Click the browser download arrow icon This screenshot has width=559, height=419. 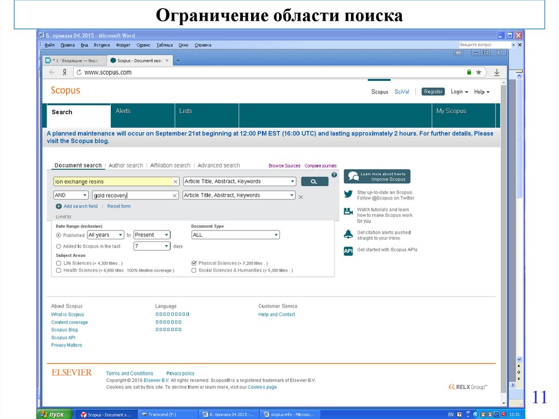click(497, 72)
